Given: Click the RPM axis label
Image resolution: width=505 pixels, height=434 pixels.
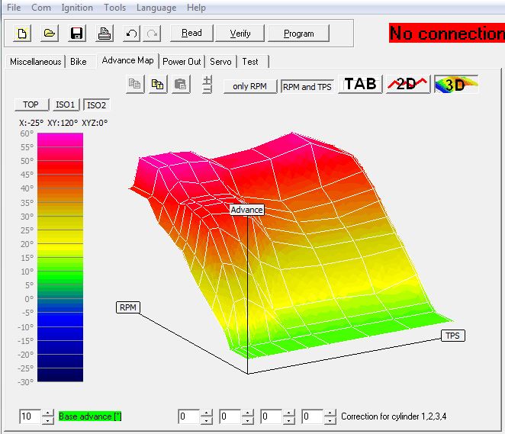Looking at the screenshot, I should 128,307.
